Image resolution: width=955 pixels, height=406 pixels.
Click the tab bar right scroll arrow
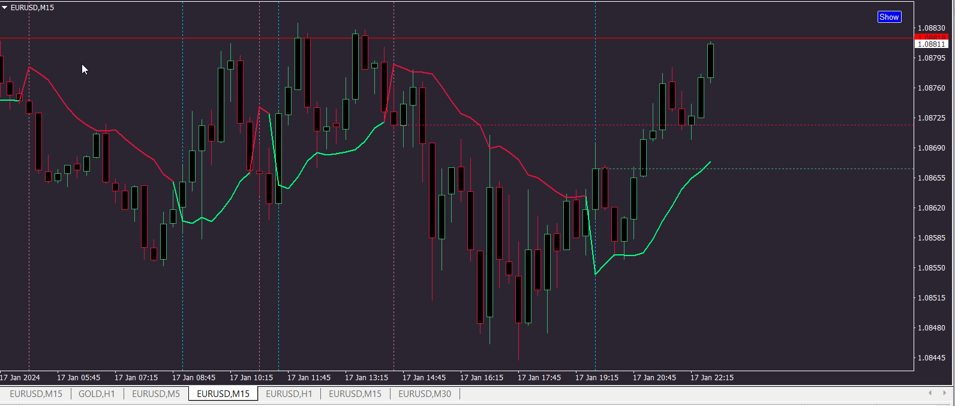coord(945,393)
